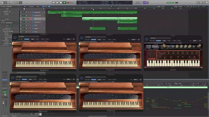Click the inspector track icon thumbnail
The height and width of the screenshot is (117, 209).
(10, 26)
